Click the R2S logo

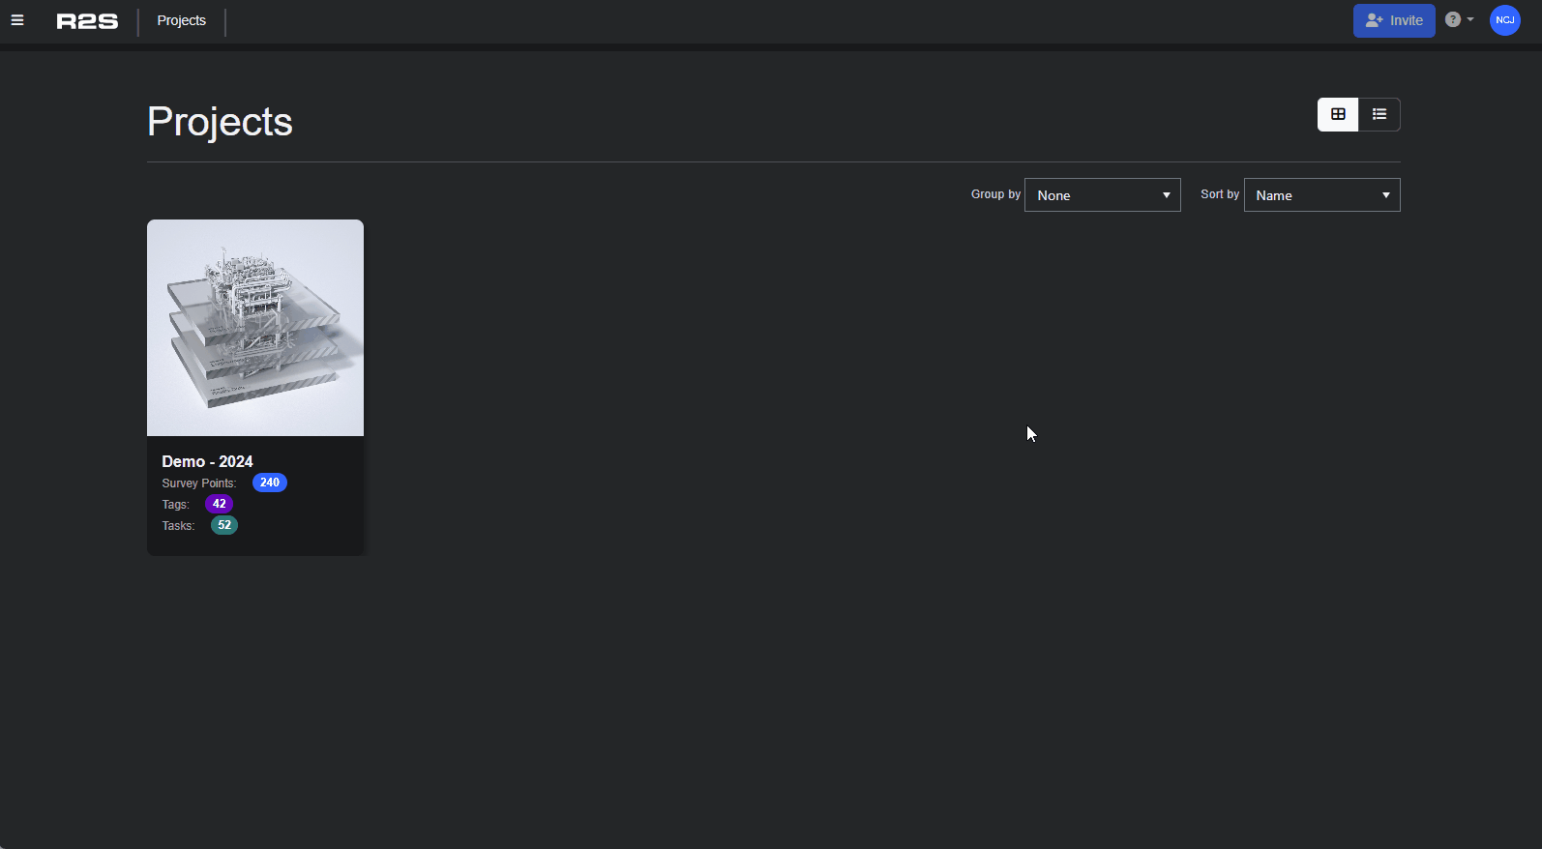pyautogui.click(x=87, y=21)
